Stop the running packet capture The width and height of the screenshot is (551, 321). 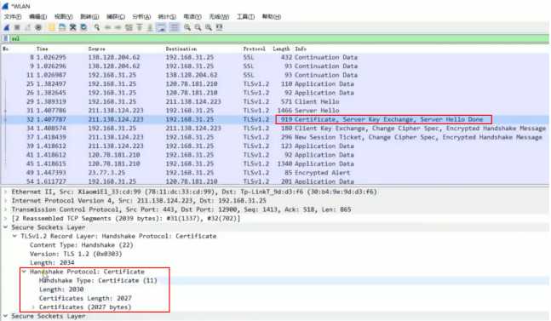[x=17, y=27]
